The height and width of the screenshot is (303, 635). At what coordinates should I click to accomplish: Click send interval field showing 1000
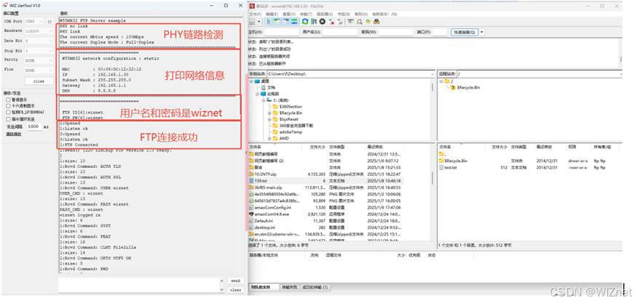(33, 126)
